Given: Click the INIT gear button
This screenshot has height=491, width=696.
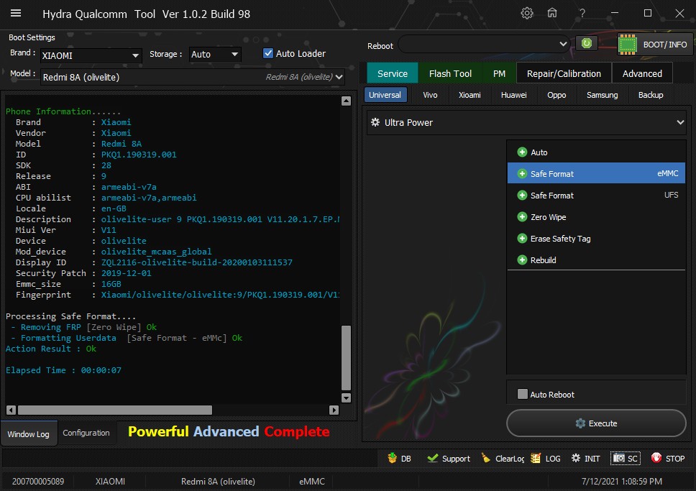Looking at the screenshot, I should tap(585, 458).
